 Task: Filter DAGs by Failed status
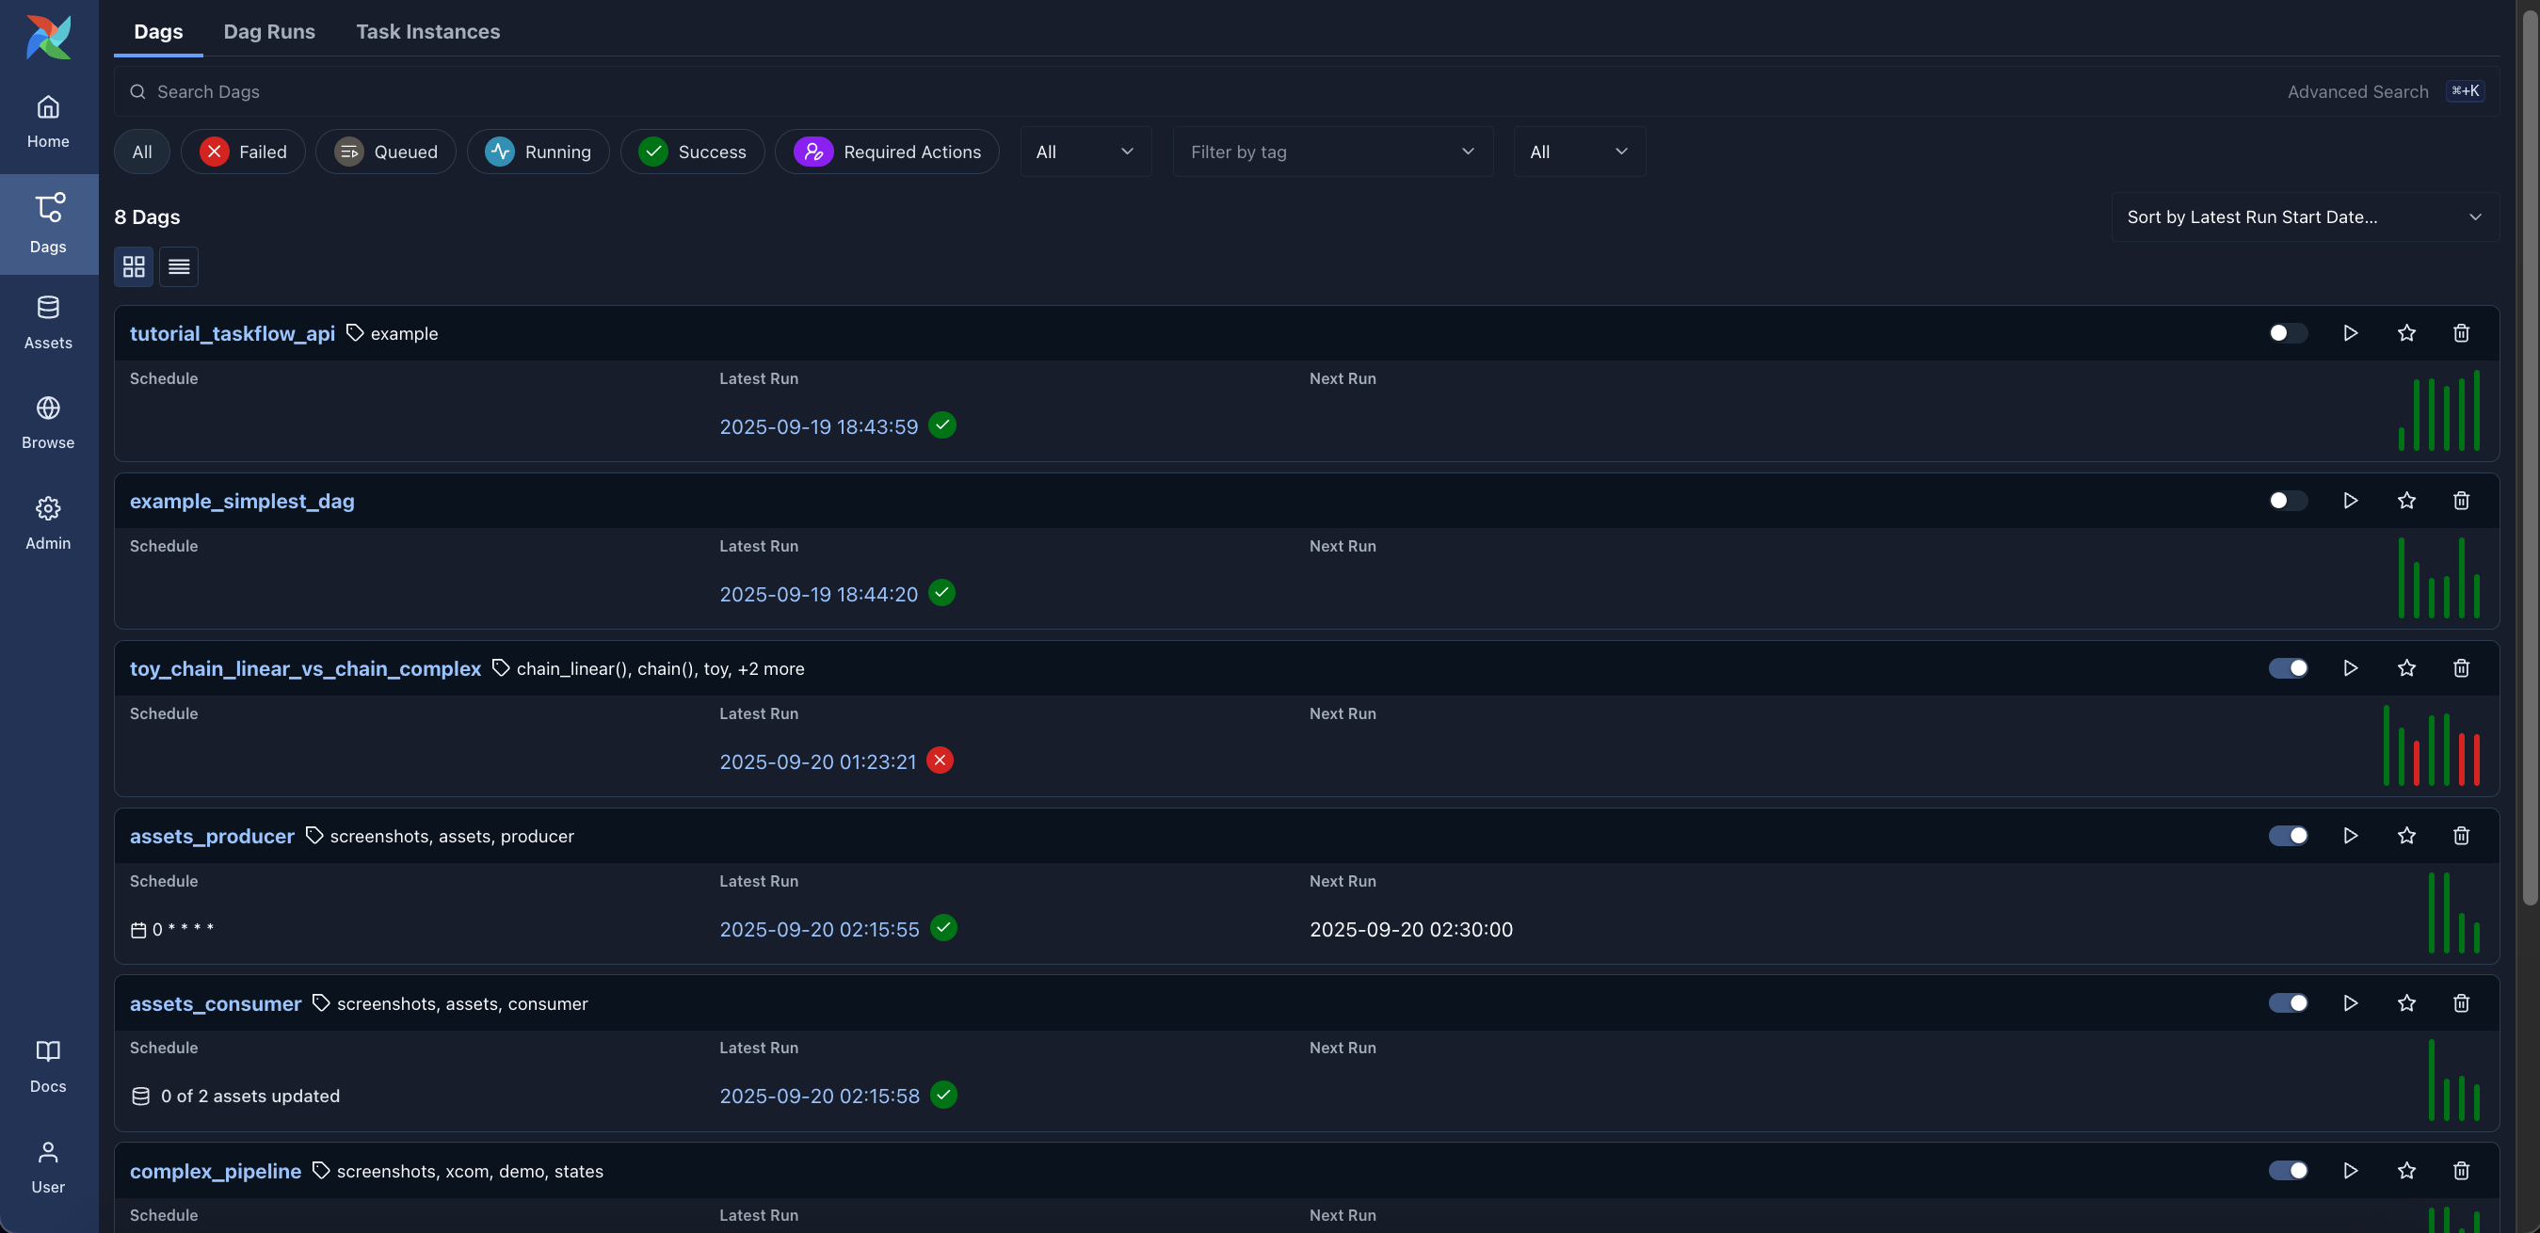pos(243,152)
